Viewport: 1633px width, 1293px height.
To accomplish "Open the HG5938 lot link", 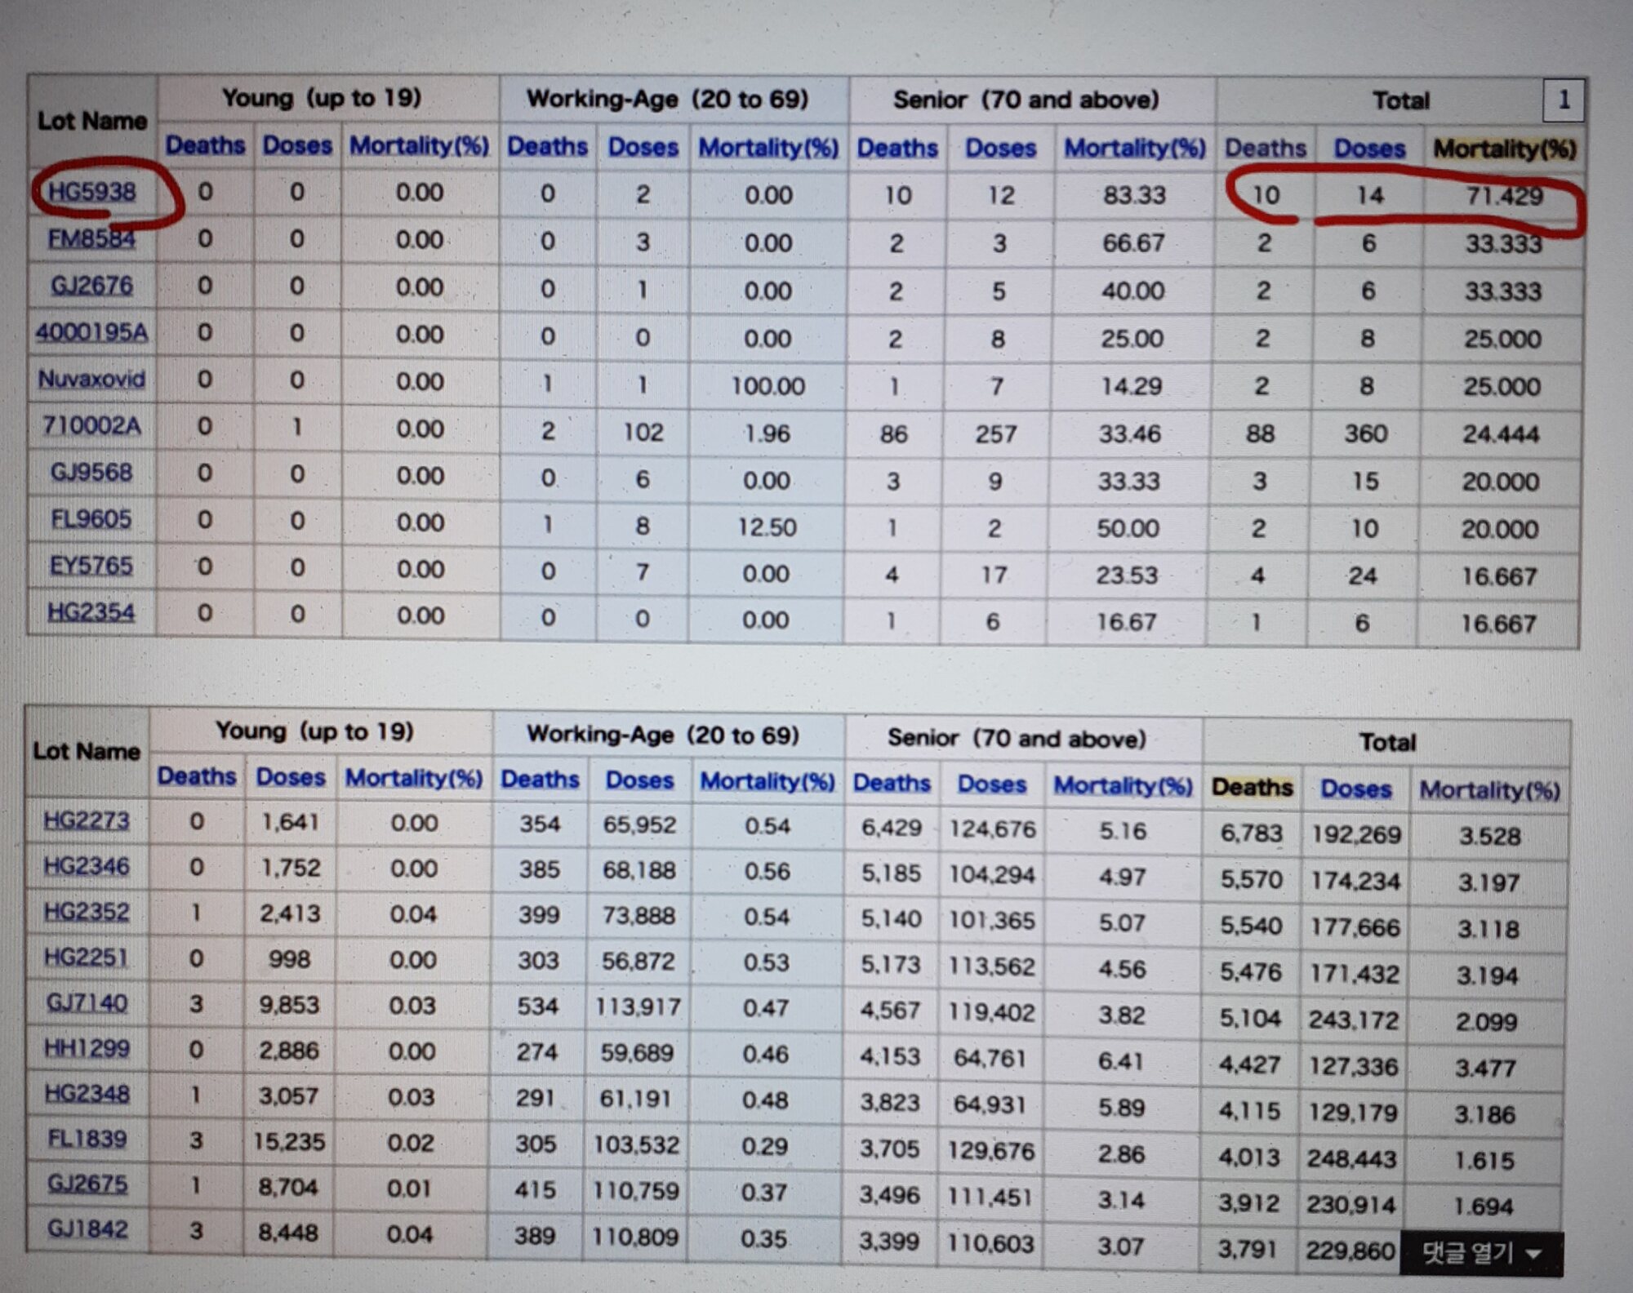I will [x=92, y=192].
